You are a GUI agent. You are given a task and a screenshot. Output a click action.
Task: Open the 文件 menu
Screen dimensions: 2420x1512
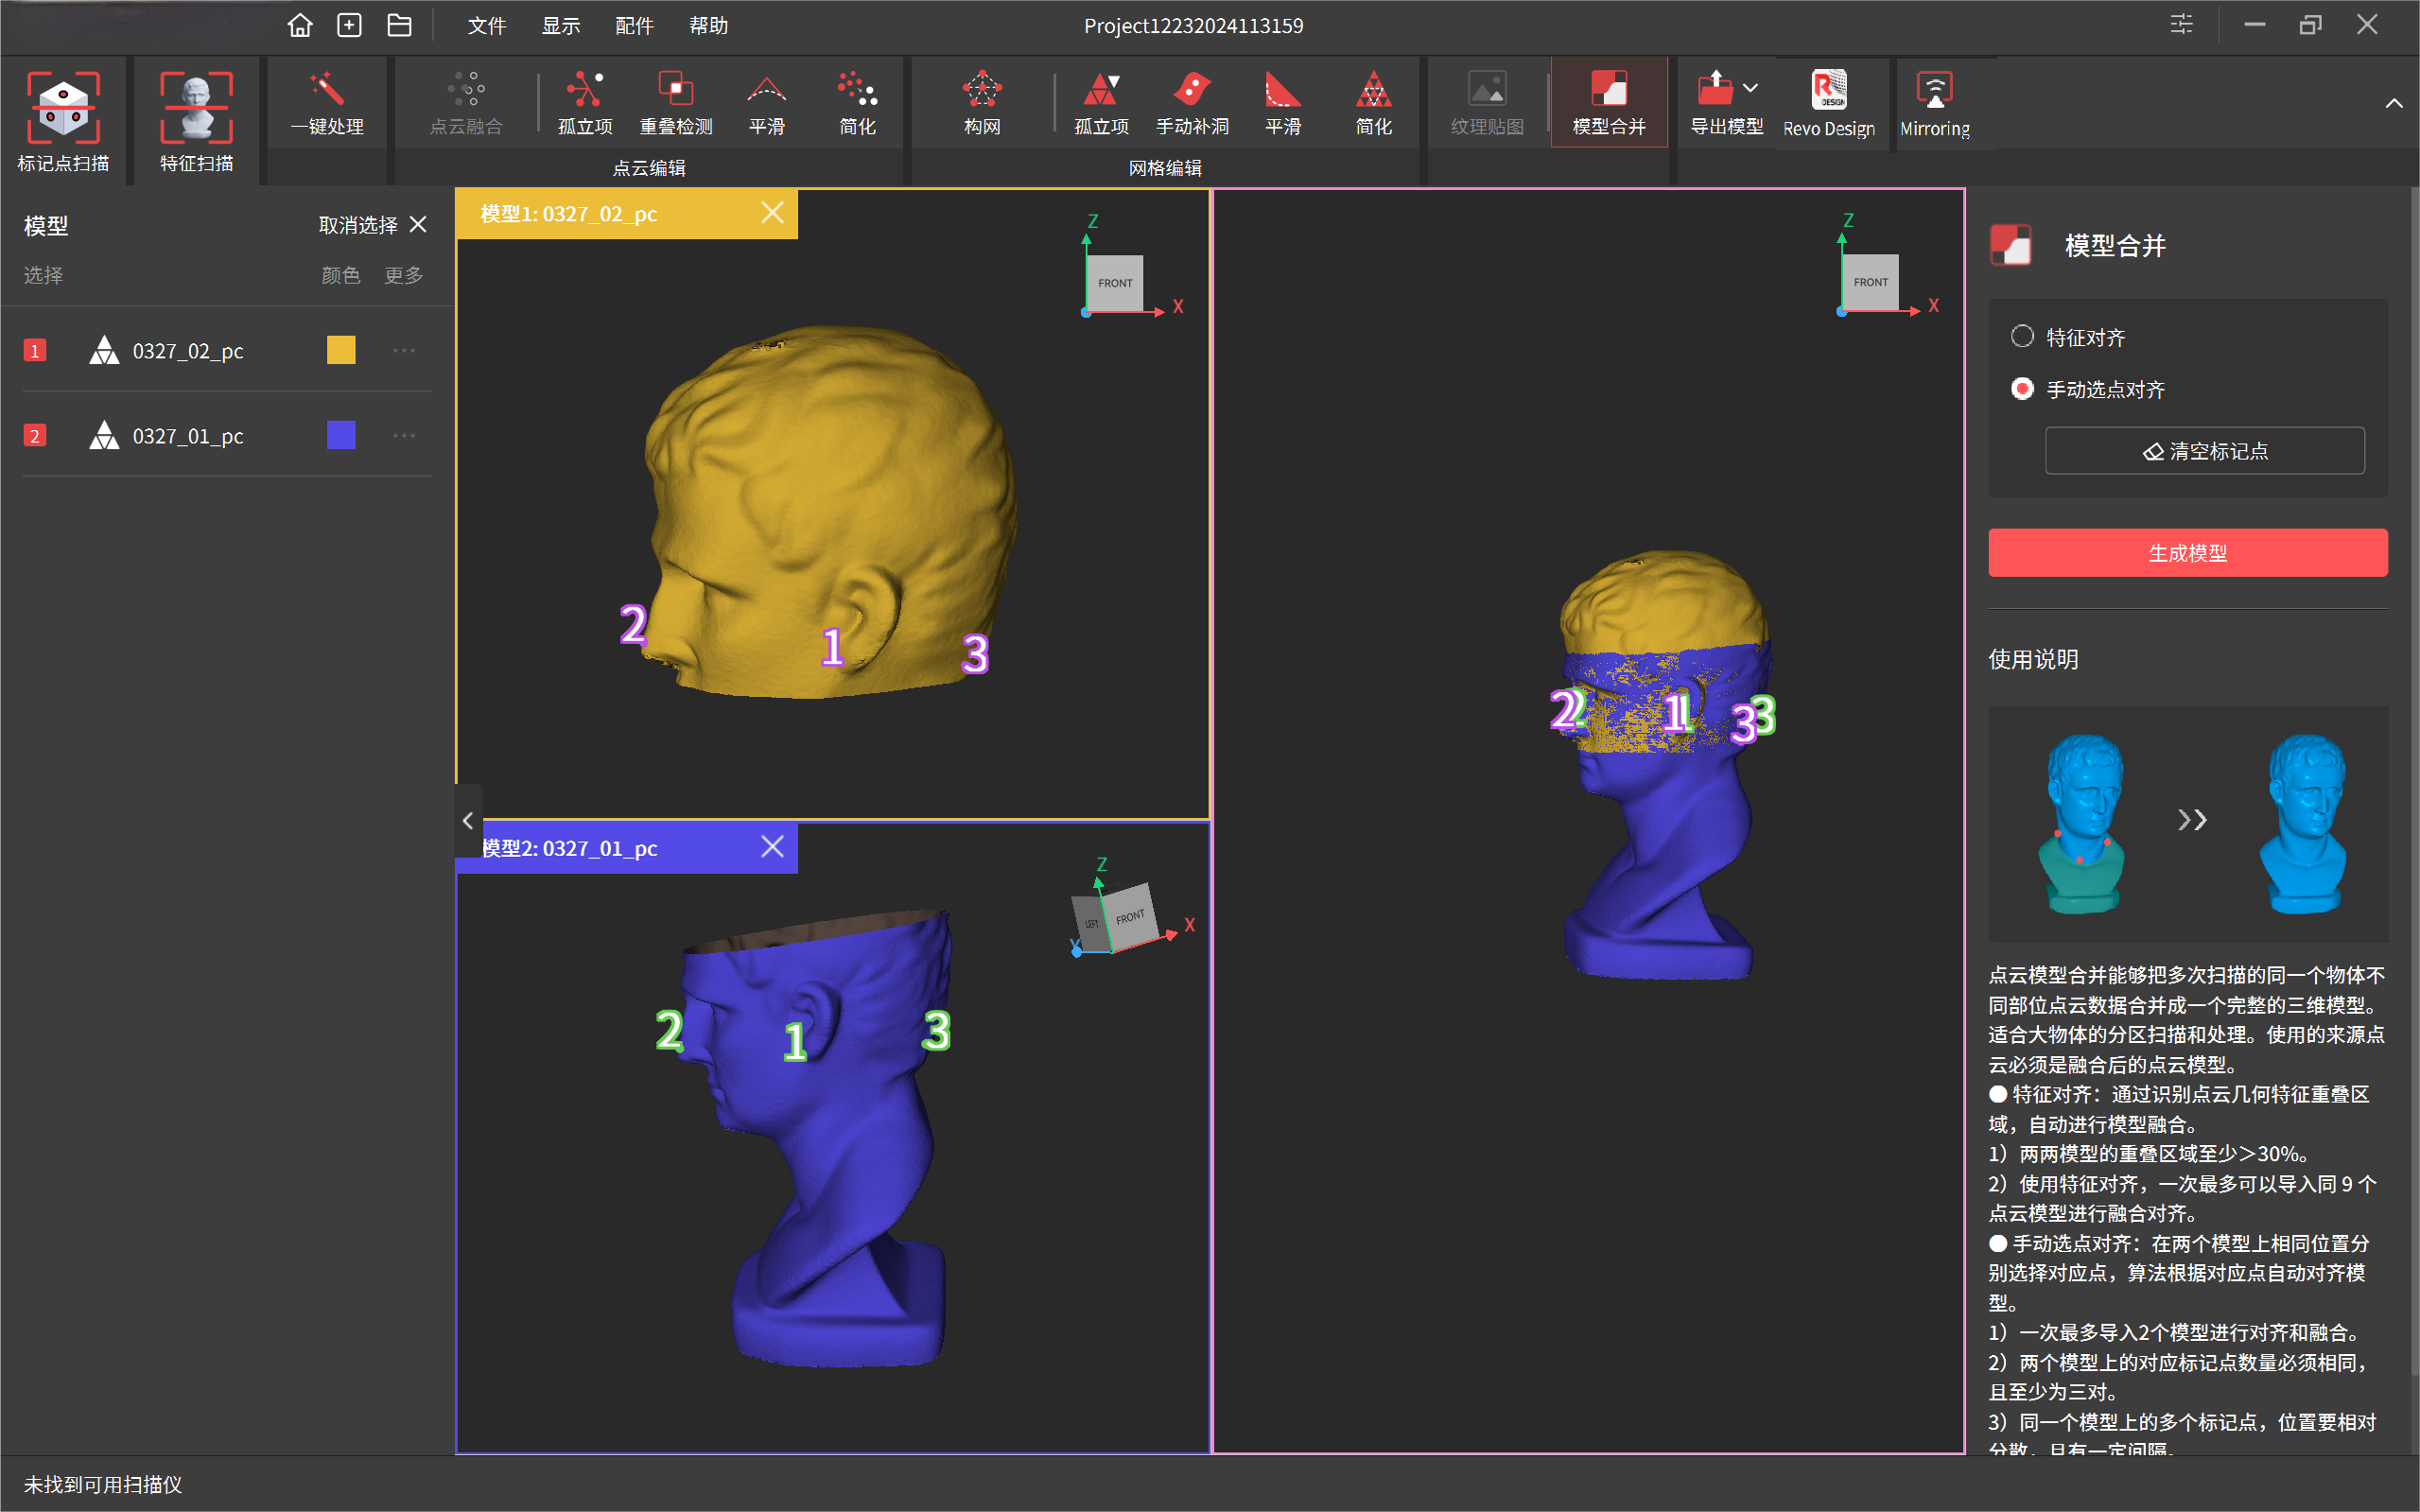click(x=486, y=25)
